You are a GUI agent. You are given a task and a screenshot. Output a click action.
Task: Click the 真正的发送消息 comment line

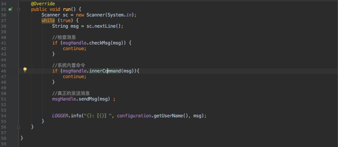pos(71,93)
